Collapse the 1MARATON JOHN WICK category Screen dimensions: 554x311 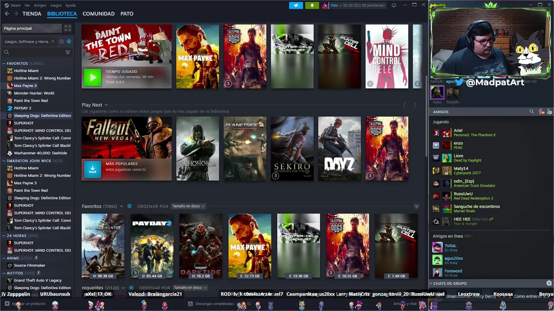(x=4, y=161)
